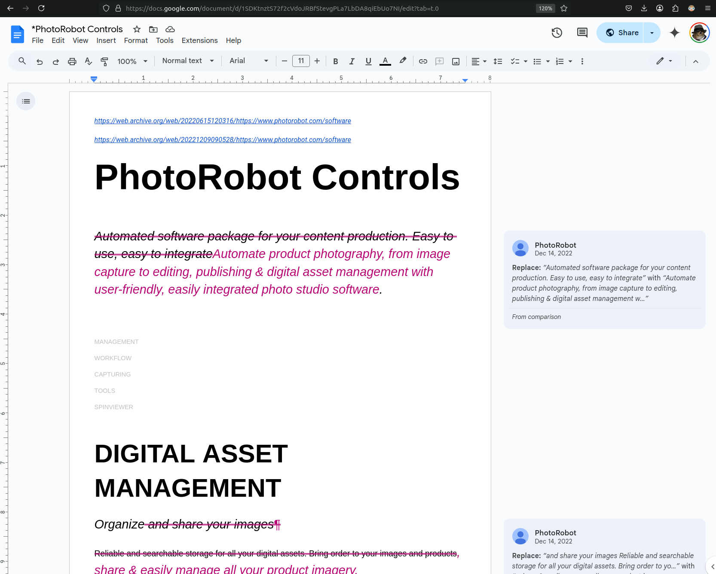Open the Google account avatar
The image size is (716, 574).
(x=699, y=33)
